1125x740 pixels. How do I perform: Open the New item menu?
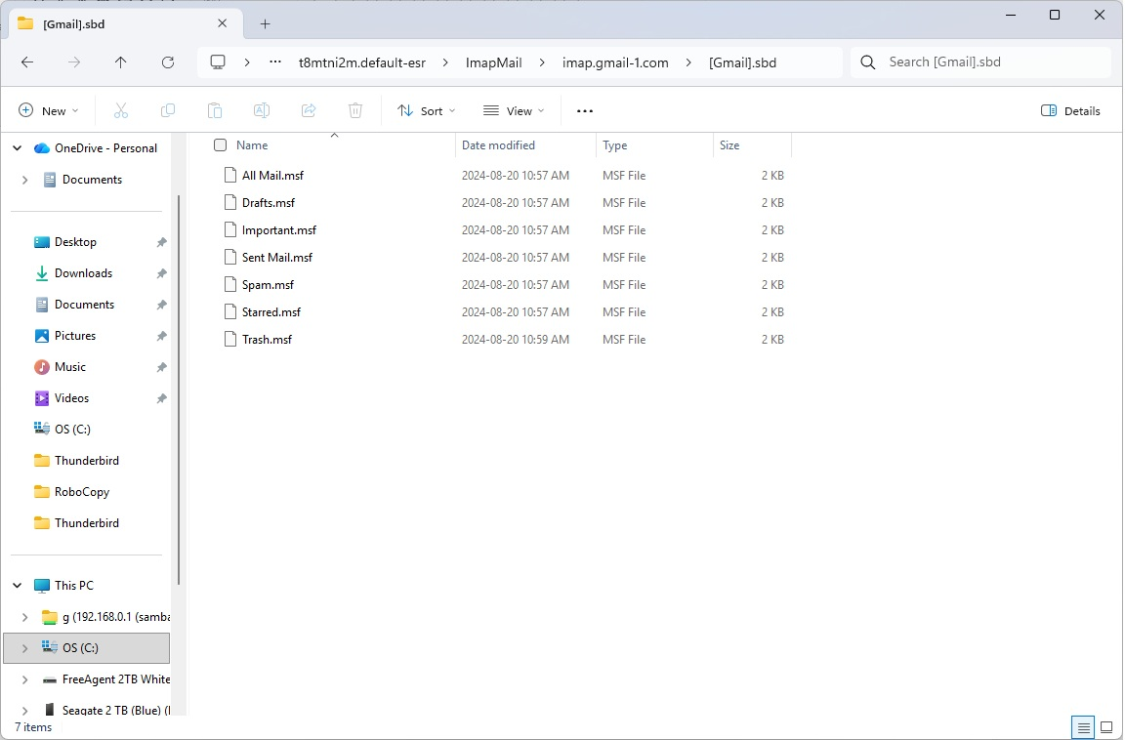pyautogui.click(x=49, y=111)
